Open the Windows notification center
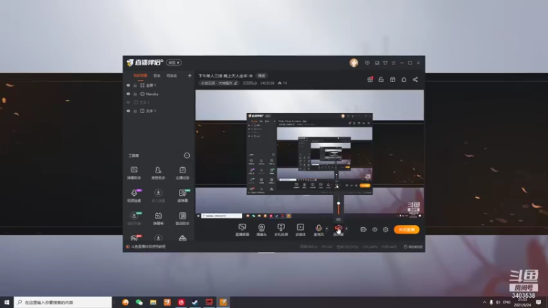Image resolution: width=548 pixels, height=308 pixels. point(538,302)
